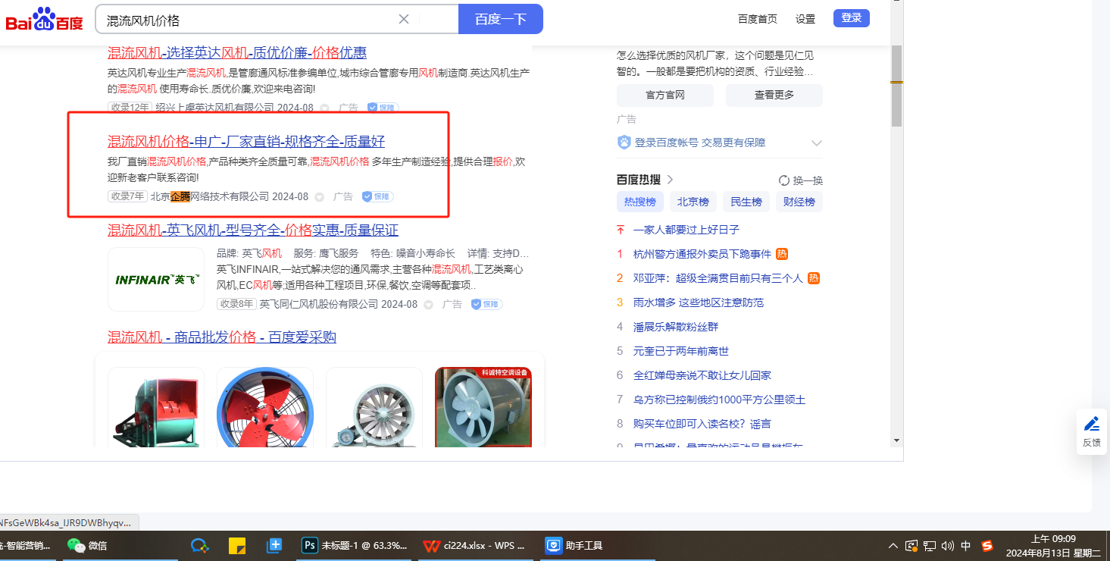Open hot search 邓亚萍：超级全满贯目前只有三个人

[718, 278]
